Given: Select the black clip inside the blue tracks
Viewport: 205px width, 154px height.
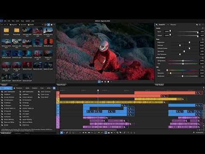Looking at the screenshot, I should tap(106, 108).
